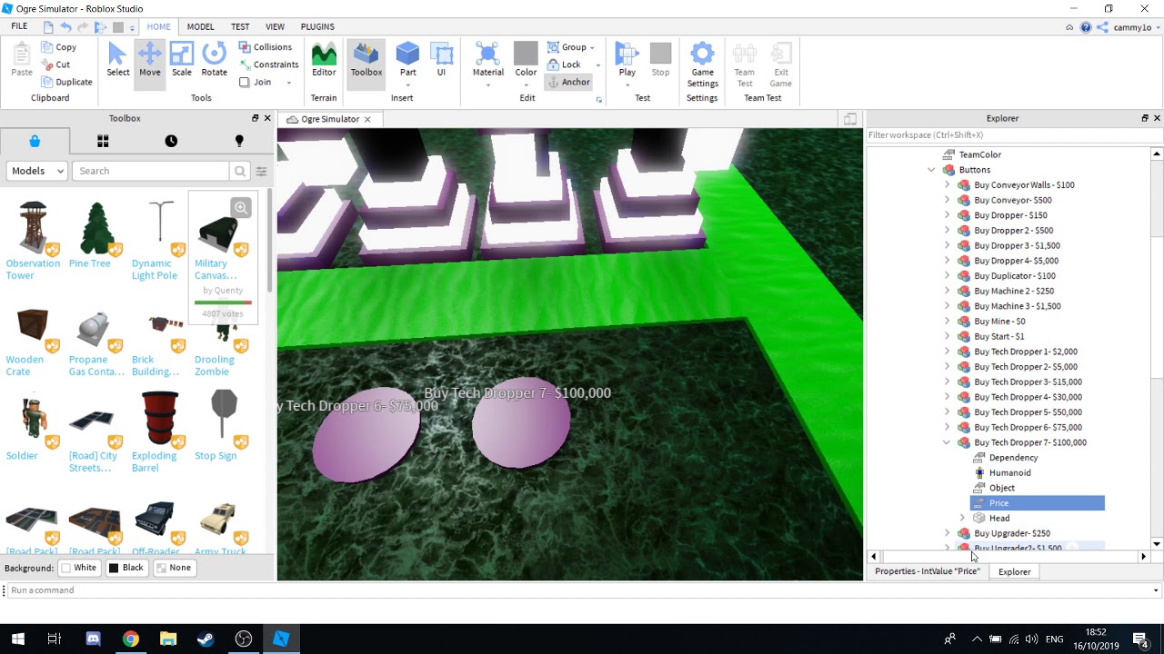
Task: Open Steam from the taskbar
Action: pyautogui.click(x=206, y=639)
